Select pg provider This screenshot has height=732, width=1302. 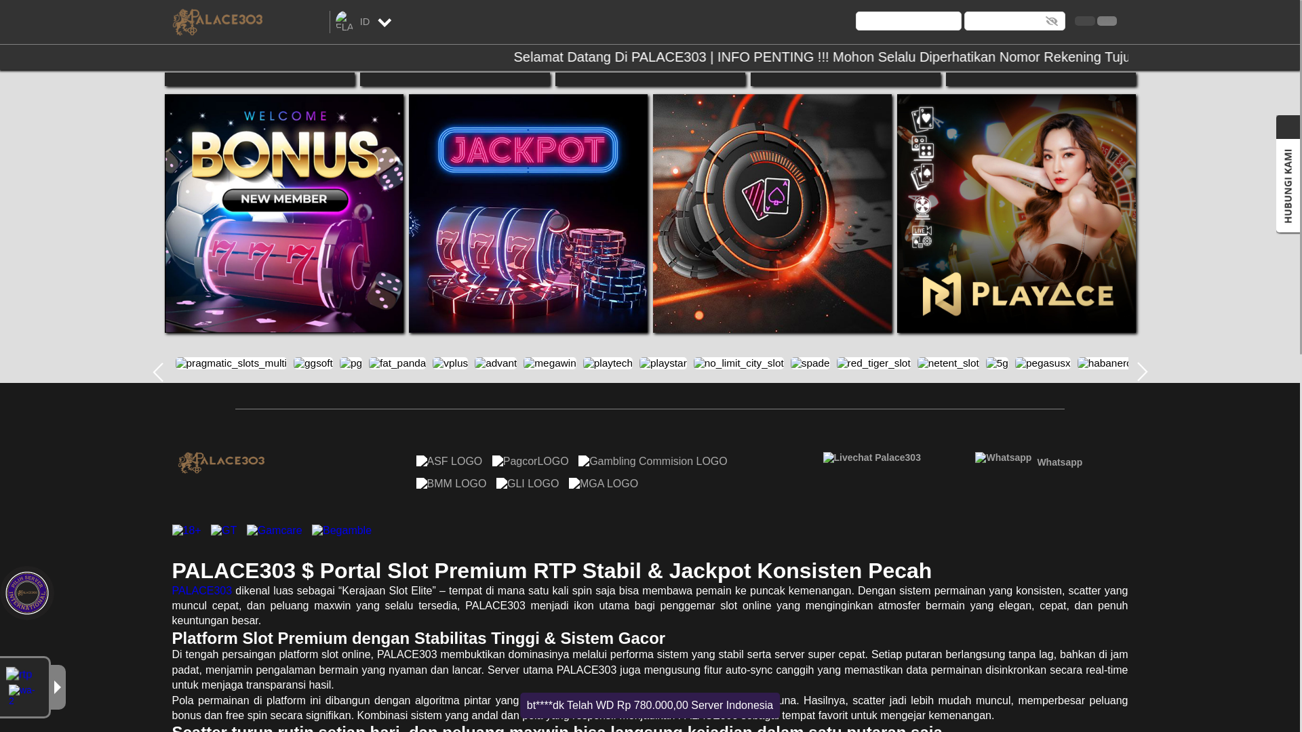(351, 363)
